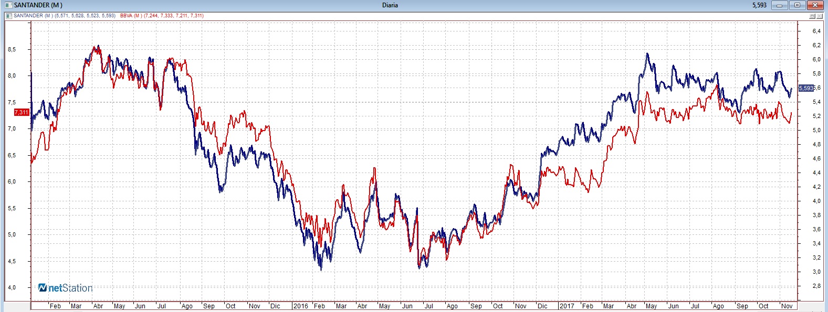Click the 4,5 price axis label
This screenshot has width=828, height=312.
(x=12, y=261)
